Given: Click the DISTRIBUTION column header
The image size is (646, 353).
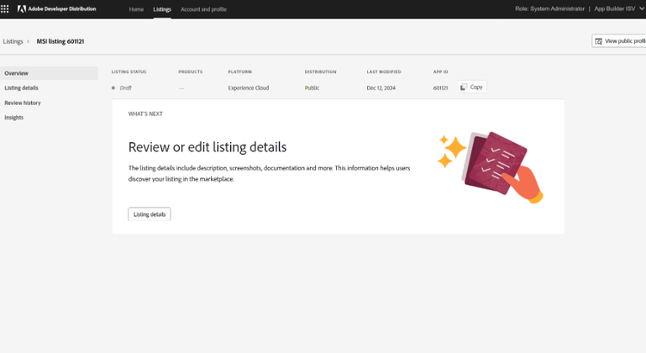Looking at the screenshot, I should [x=320, y=71].
